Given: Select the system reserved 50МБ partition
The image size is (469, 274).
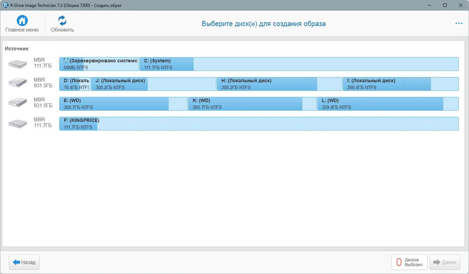Looking at the screenshot, I should pos(99,64).
